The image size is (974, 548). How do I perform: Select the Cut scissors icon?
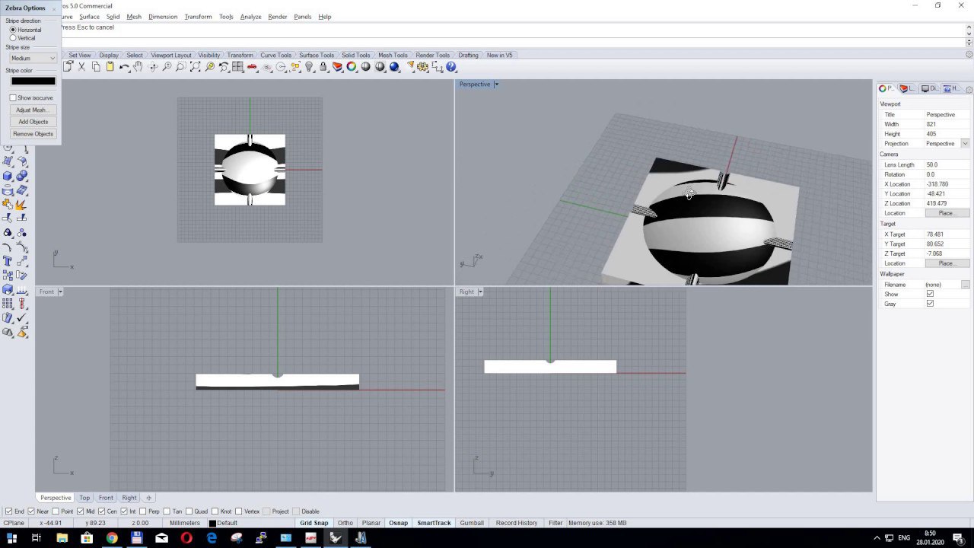81,67
